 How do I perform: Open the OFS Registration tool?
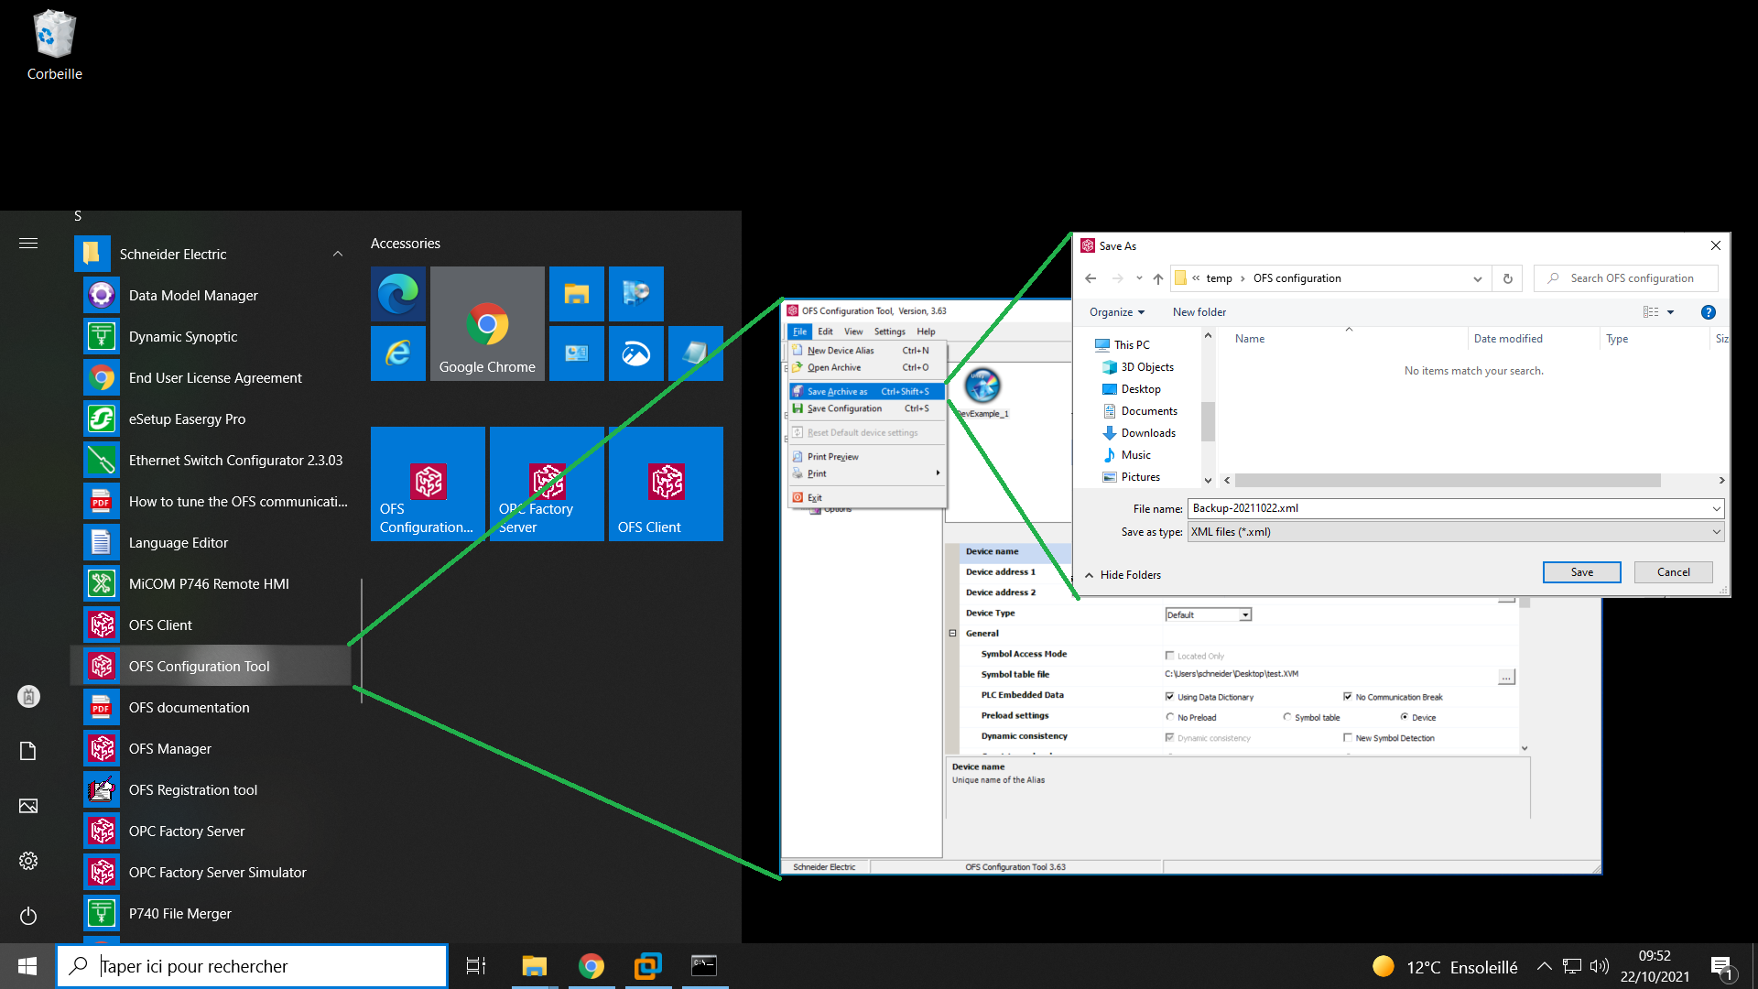[x=211, y=789]
